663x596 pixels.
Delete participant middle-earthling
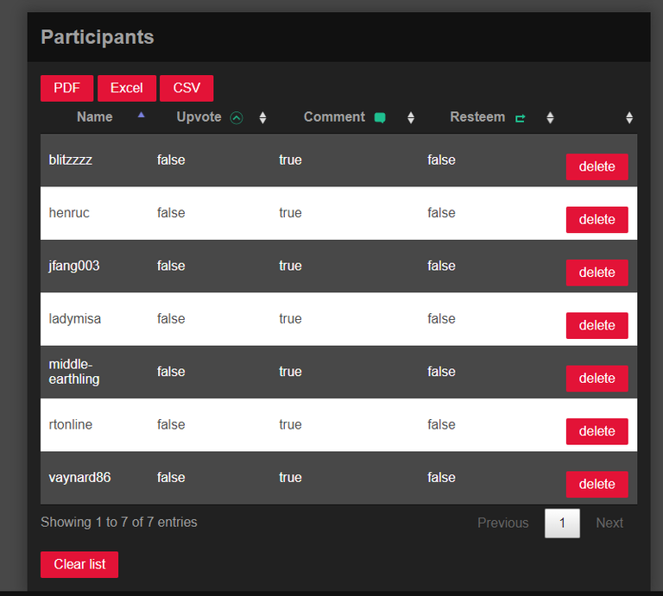point(597,379)
